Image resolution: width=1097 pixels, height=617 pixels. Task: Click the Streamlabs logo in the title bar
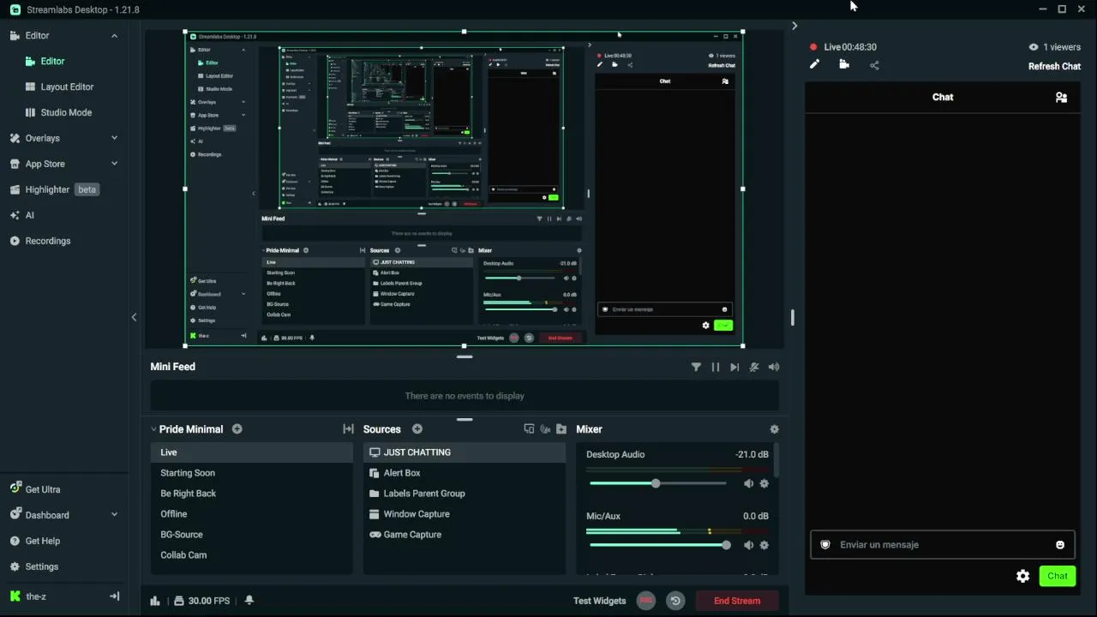pos(15,9)
